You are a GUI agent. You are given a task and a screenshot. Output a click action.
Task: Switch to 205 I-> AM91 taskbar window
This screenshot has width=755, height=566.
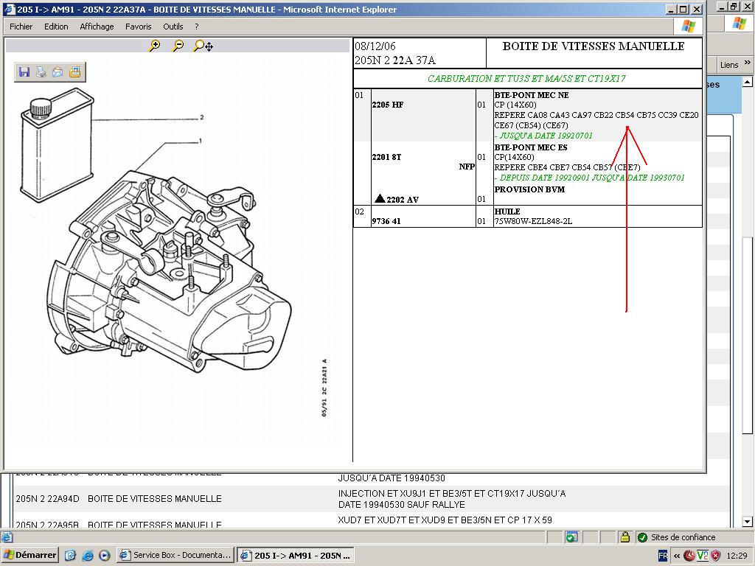pos(296,555)
